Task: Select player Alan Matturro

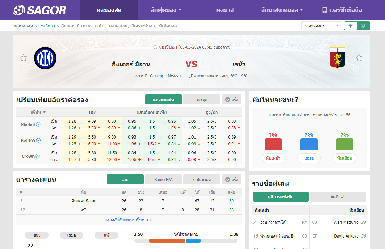Action: [346, 222]
